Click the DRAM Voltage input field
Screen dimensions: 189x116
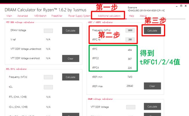click(x=48, y=31)
